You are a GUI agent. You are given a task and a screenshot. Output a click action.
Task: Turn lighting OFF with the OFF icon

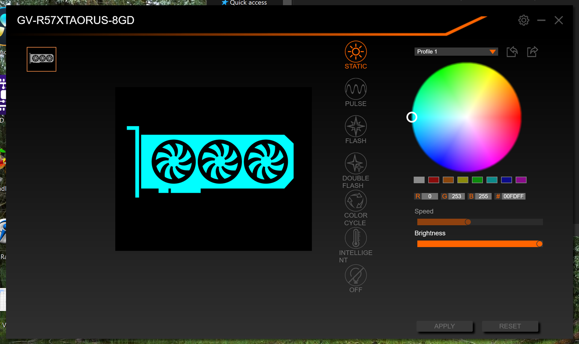coord(356,275)
